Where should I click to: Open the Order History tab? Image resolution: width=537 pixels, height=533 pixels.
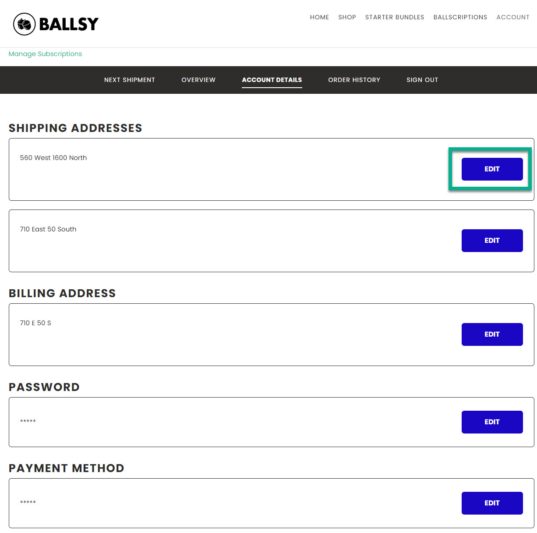tap(354, 80)
